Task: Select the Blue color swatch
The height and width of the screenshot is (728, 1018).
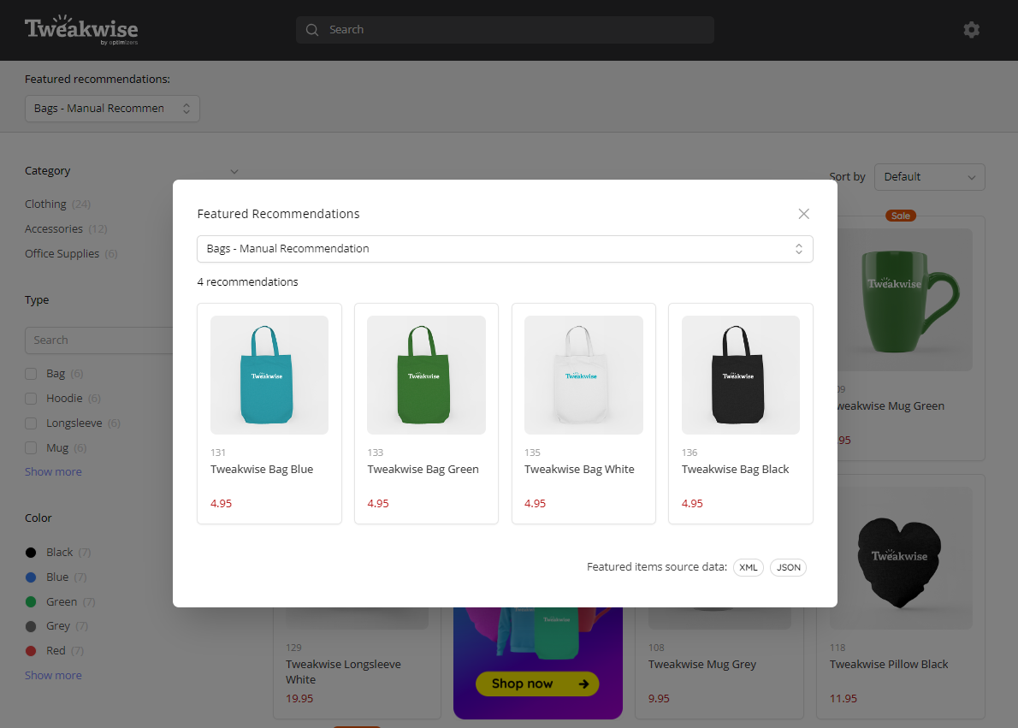Action: pos(31,577)
